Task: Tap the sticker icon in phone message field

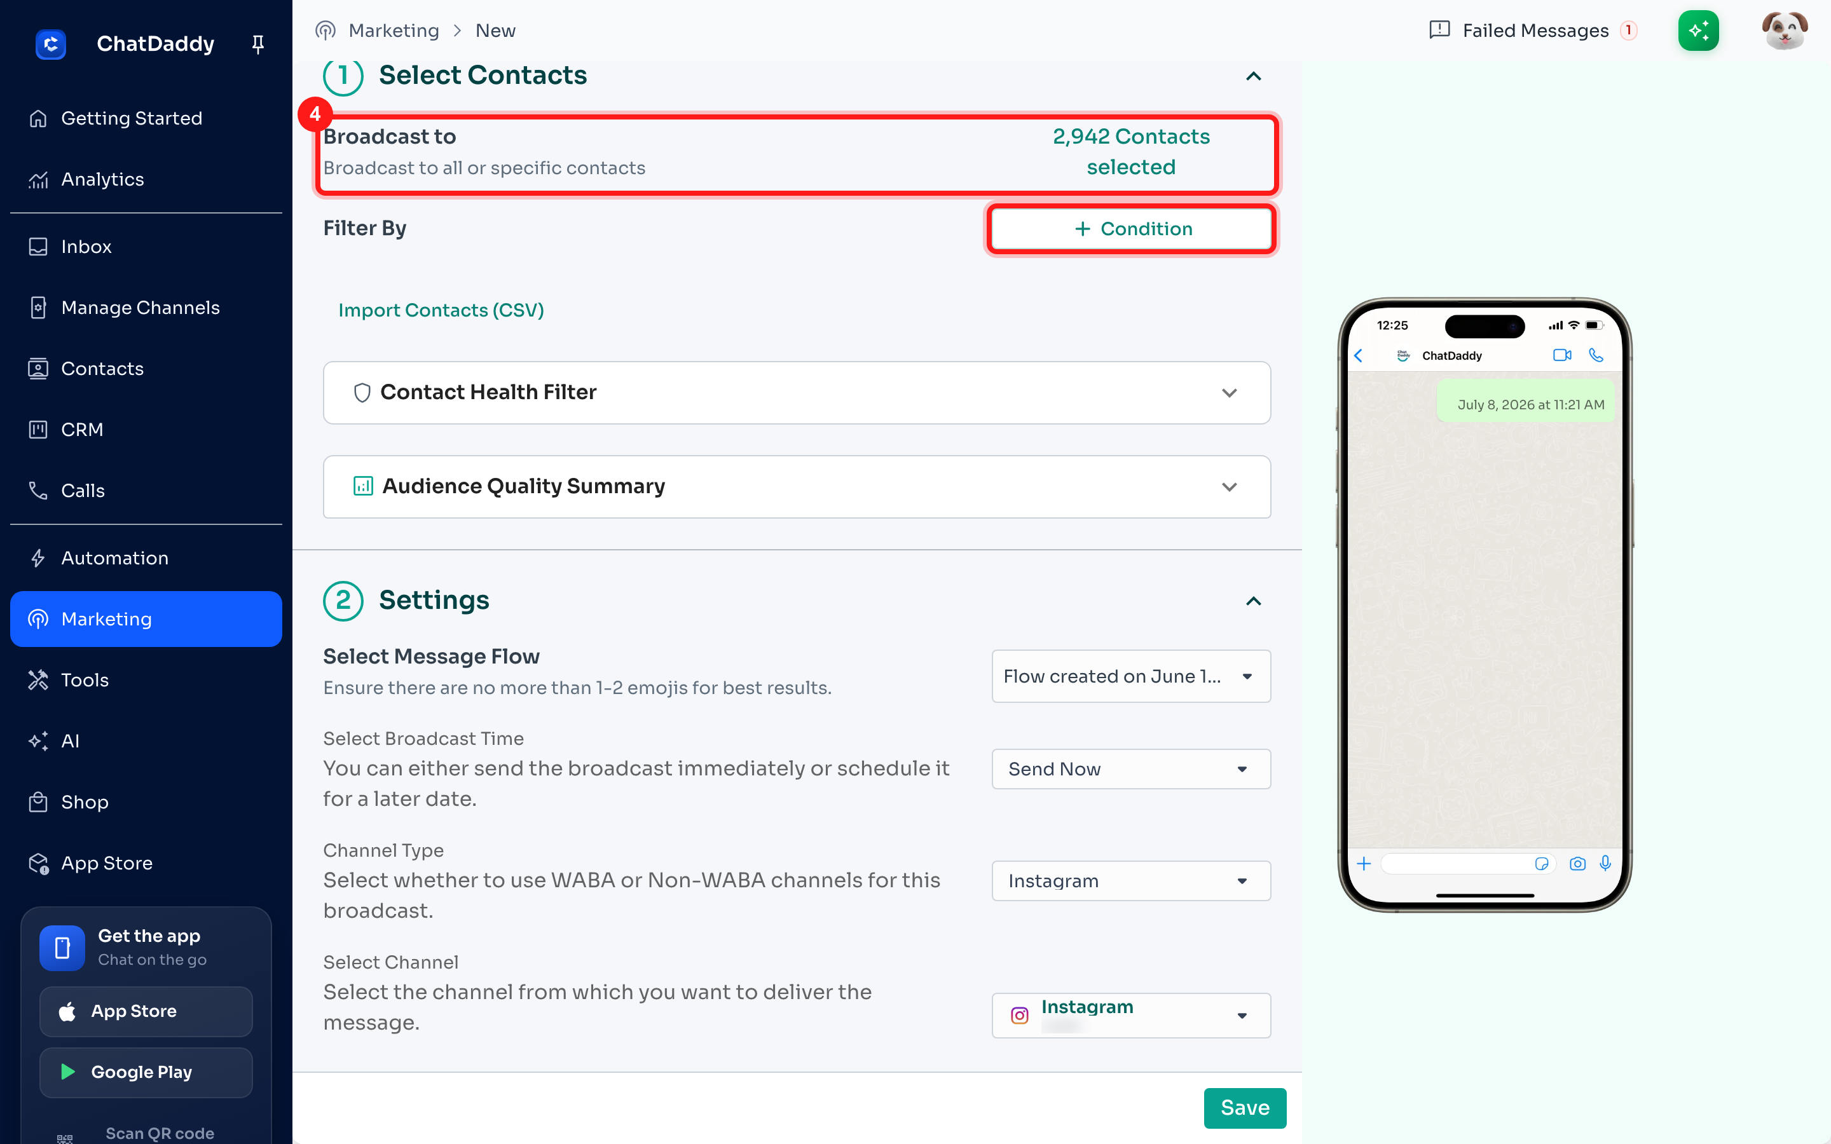Action: click(x=1541, y=863)
